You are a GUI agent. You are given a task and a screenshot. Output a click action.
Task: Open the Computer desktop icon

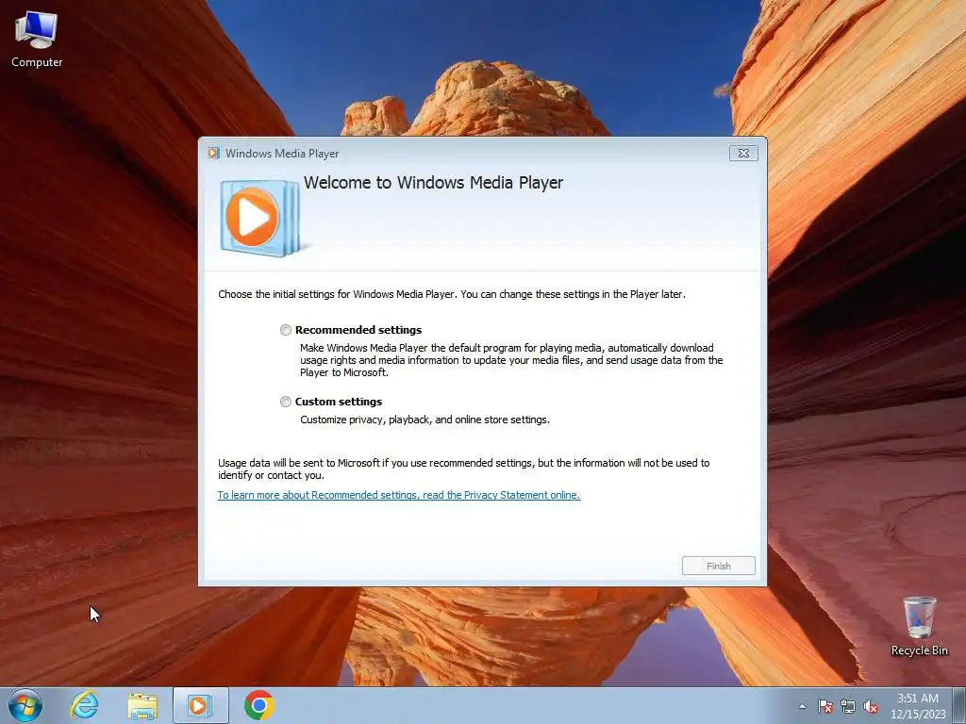point(37,40)
